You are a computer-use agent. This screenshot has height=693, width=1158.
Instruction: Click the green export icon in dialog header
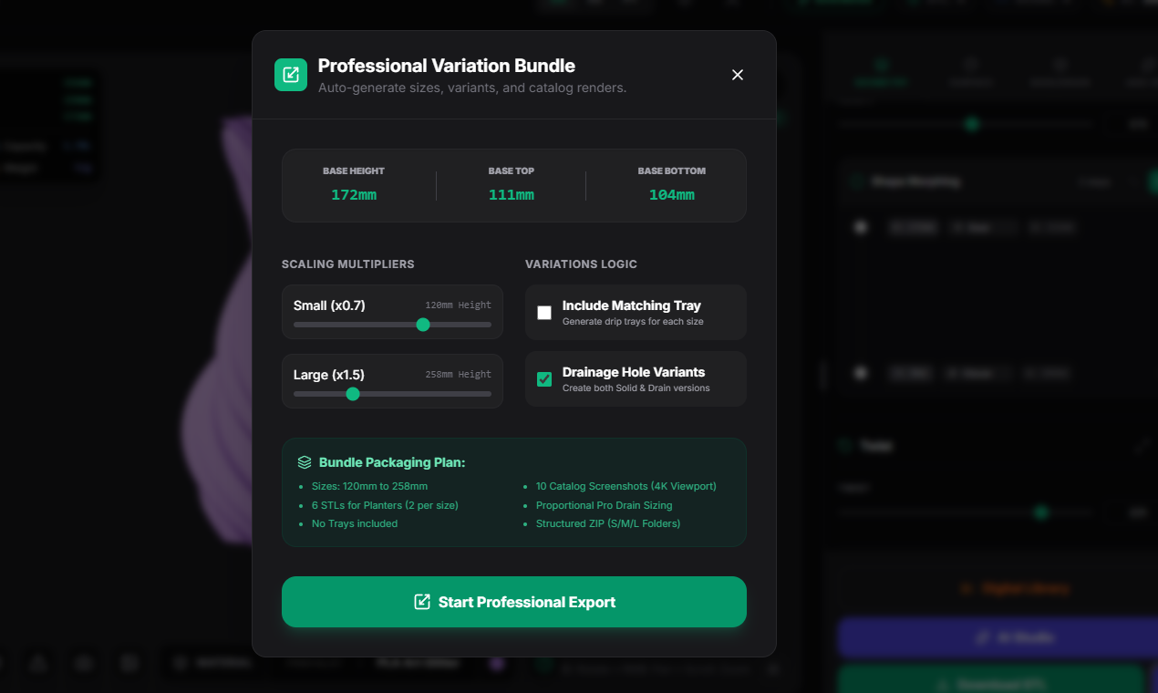(x=291, y=75)
